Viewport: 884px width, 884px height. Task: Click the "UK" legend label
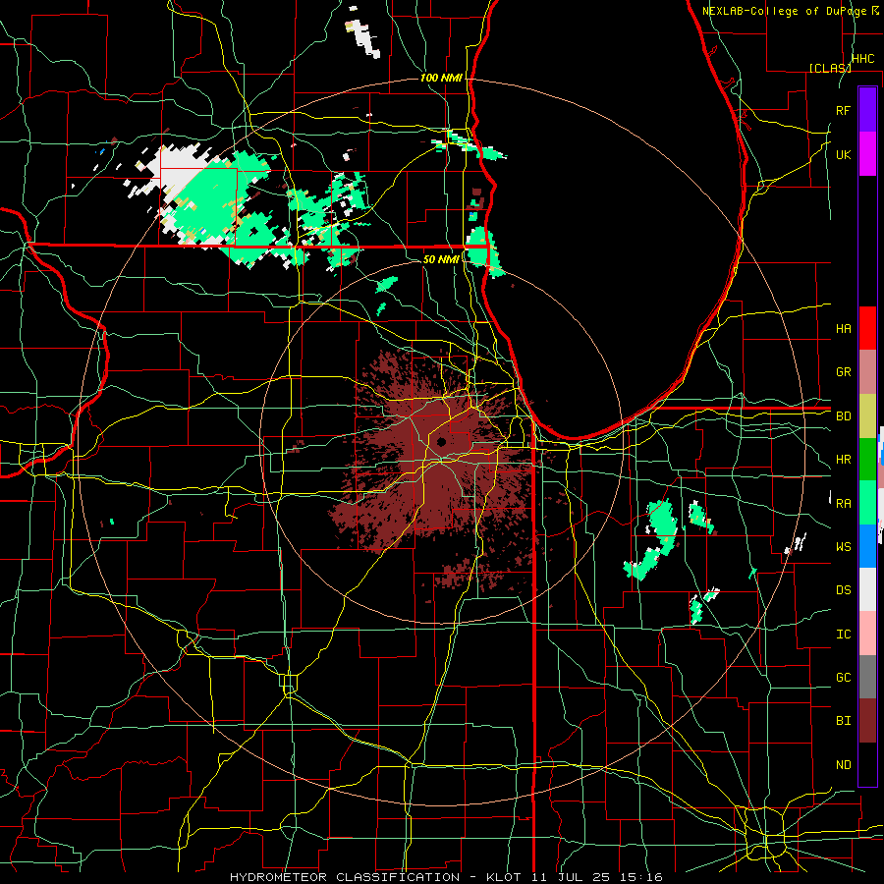[x=843, y=154]
